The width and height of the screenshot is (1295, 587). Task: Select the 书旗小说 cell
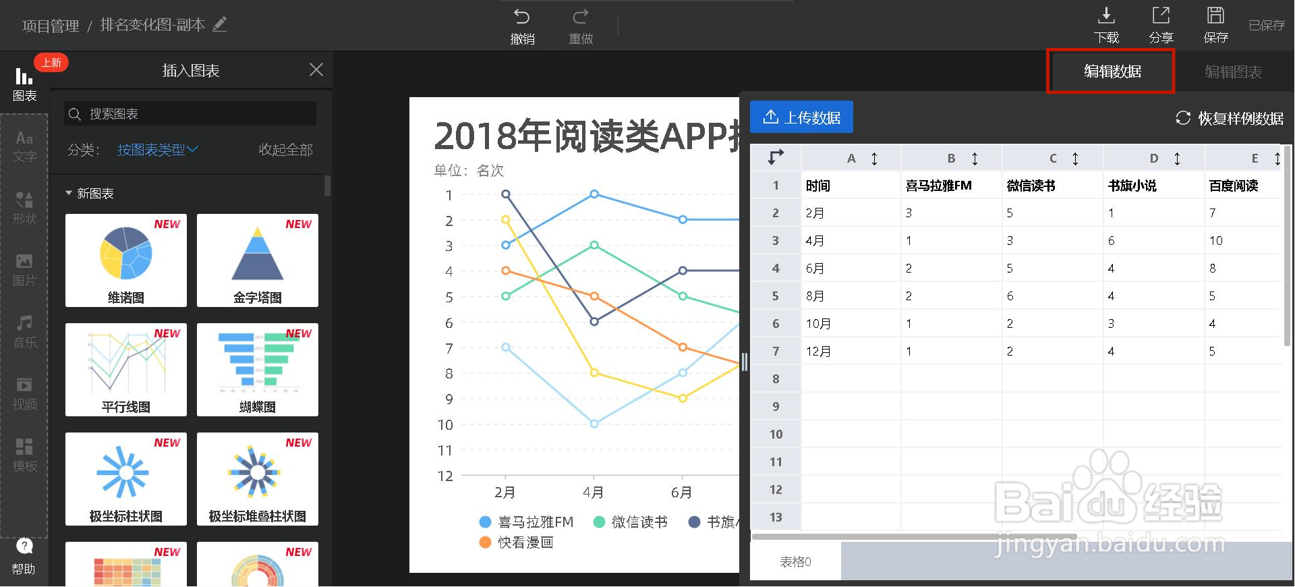[1154, 186]
